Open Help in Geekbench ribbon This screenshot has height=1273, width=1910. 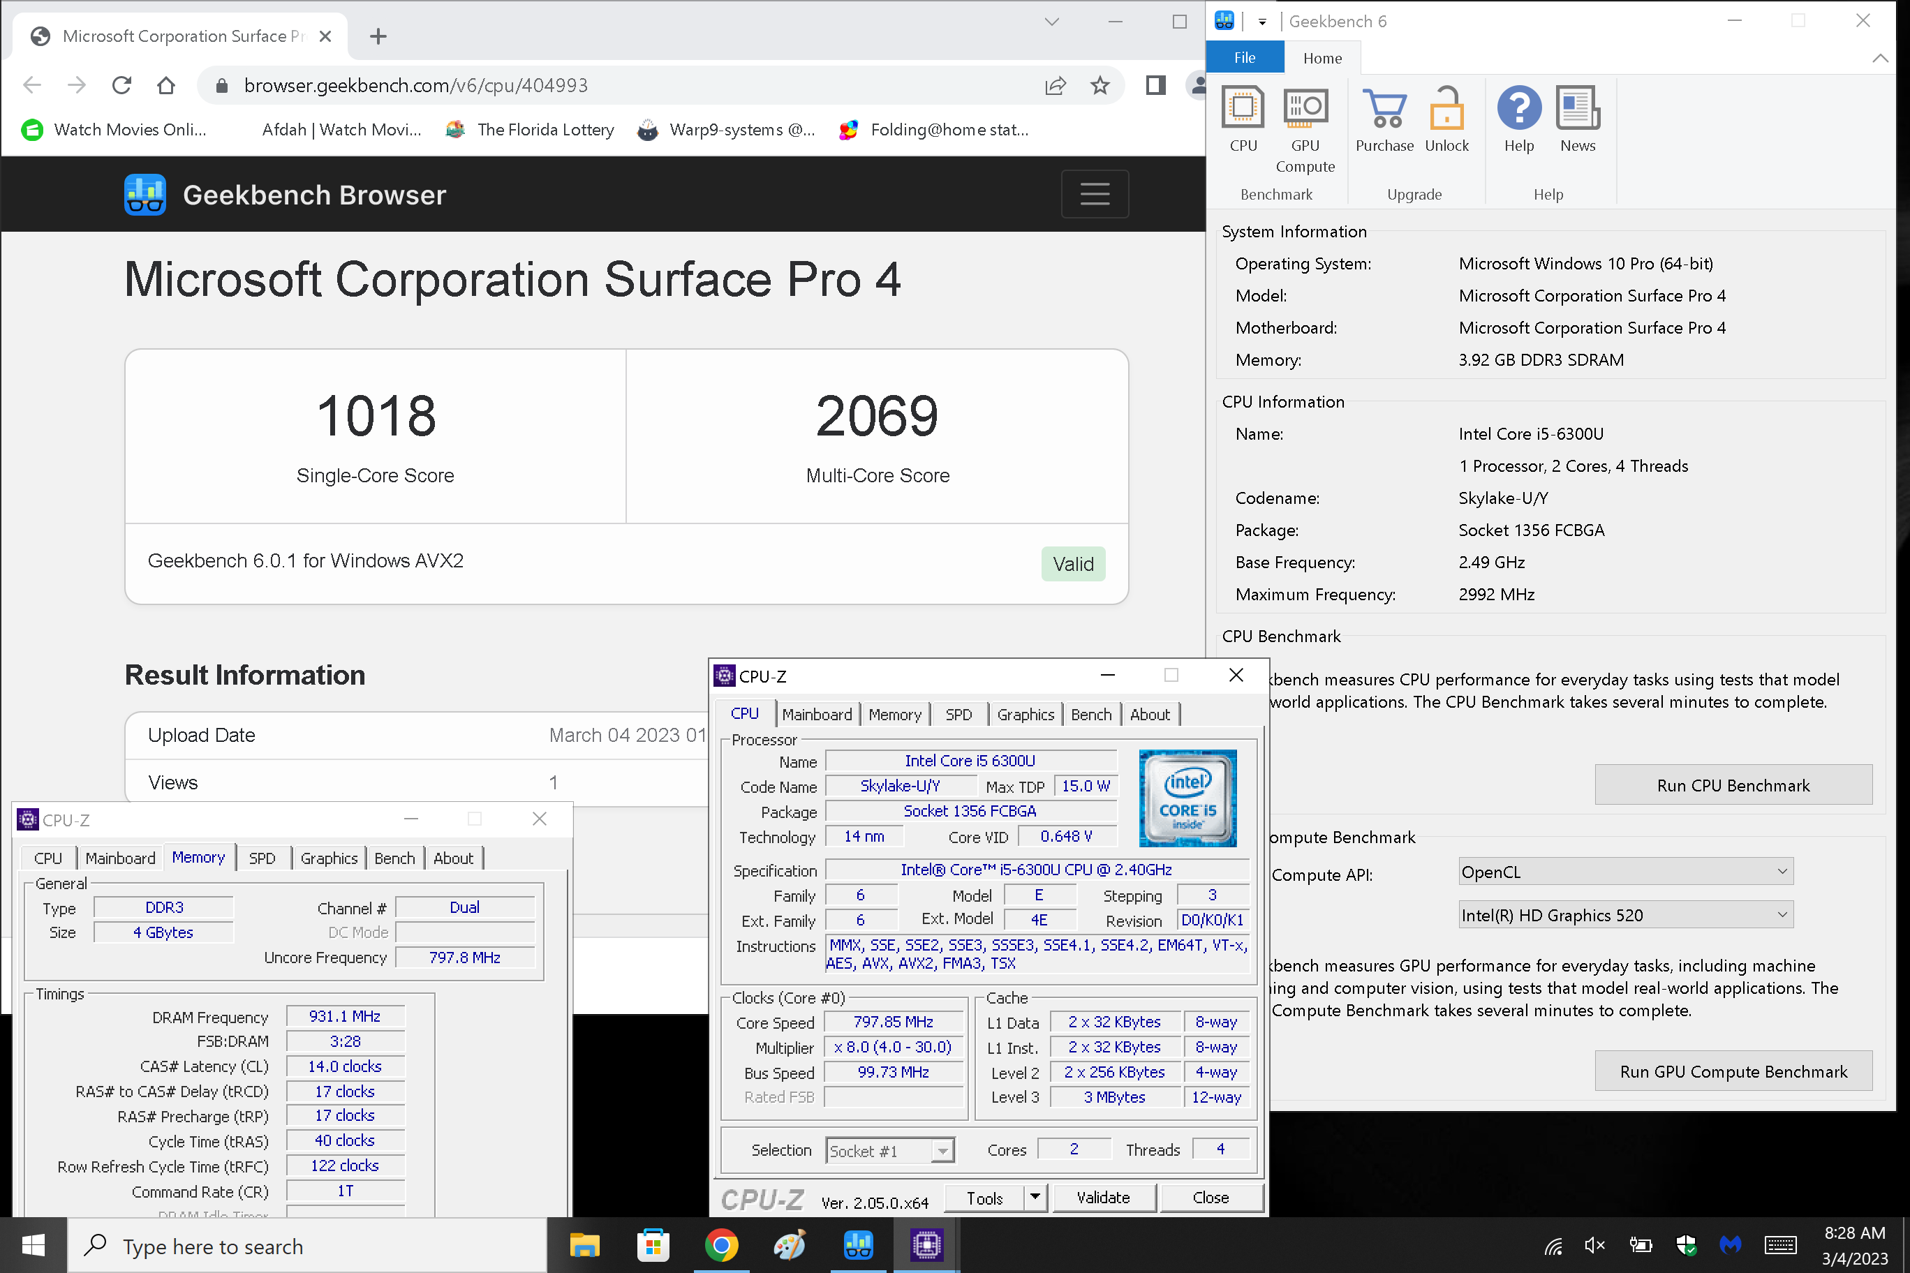point(1518,119)
